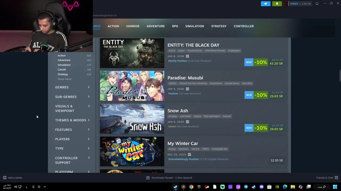Click the Snow Ash game title
Screen dimensions: 341x191
(x=178, y=111)
